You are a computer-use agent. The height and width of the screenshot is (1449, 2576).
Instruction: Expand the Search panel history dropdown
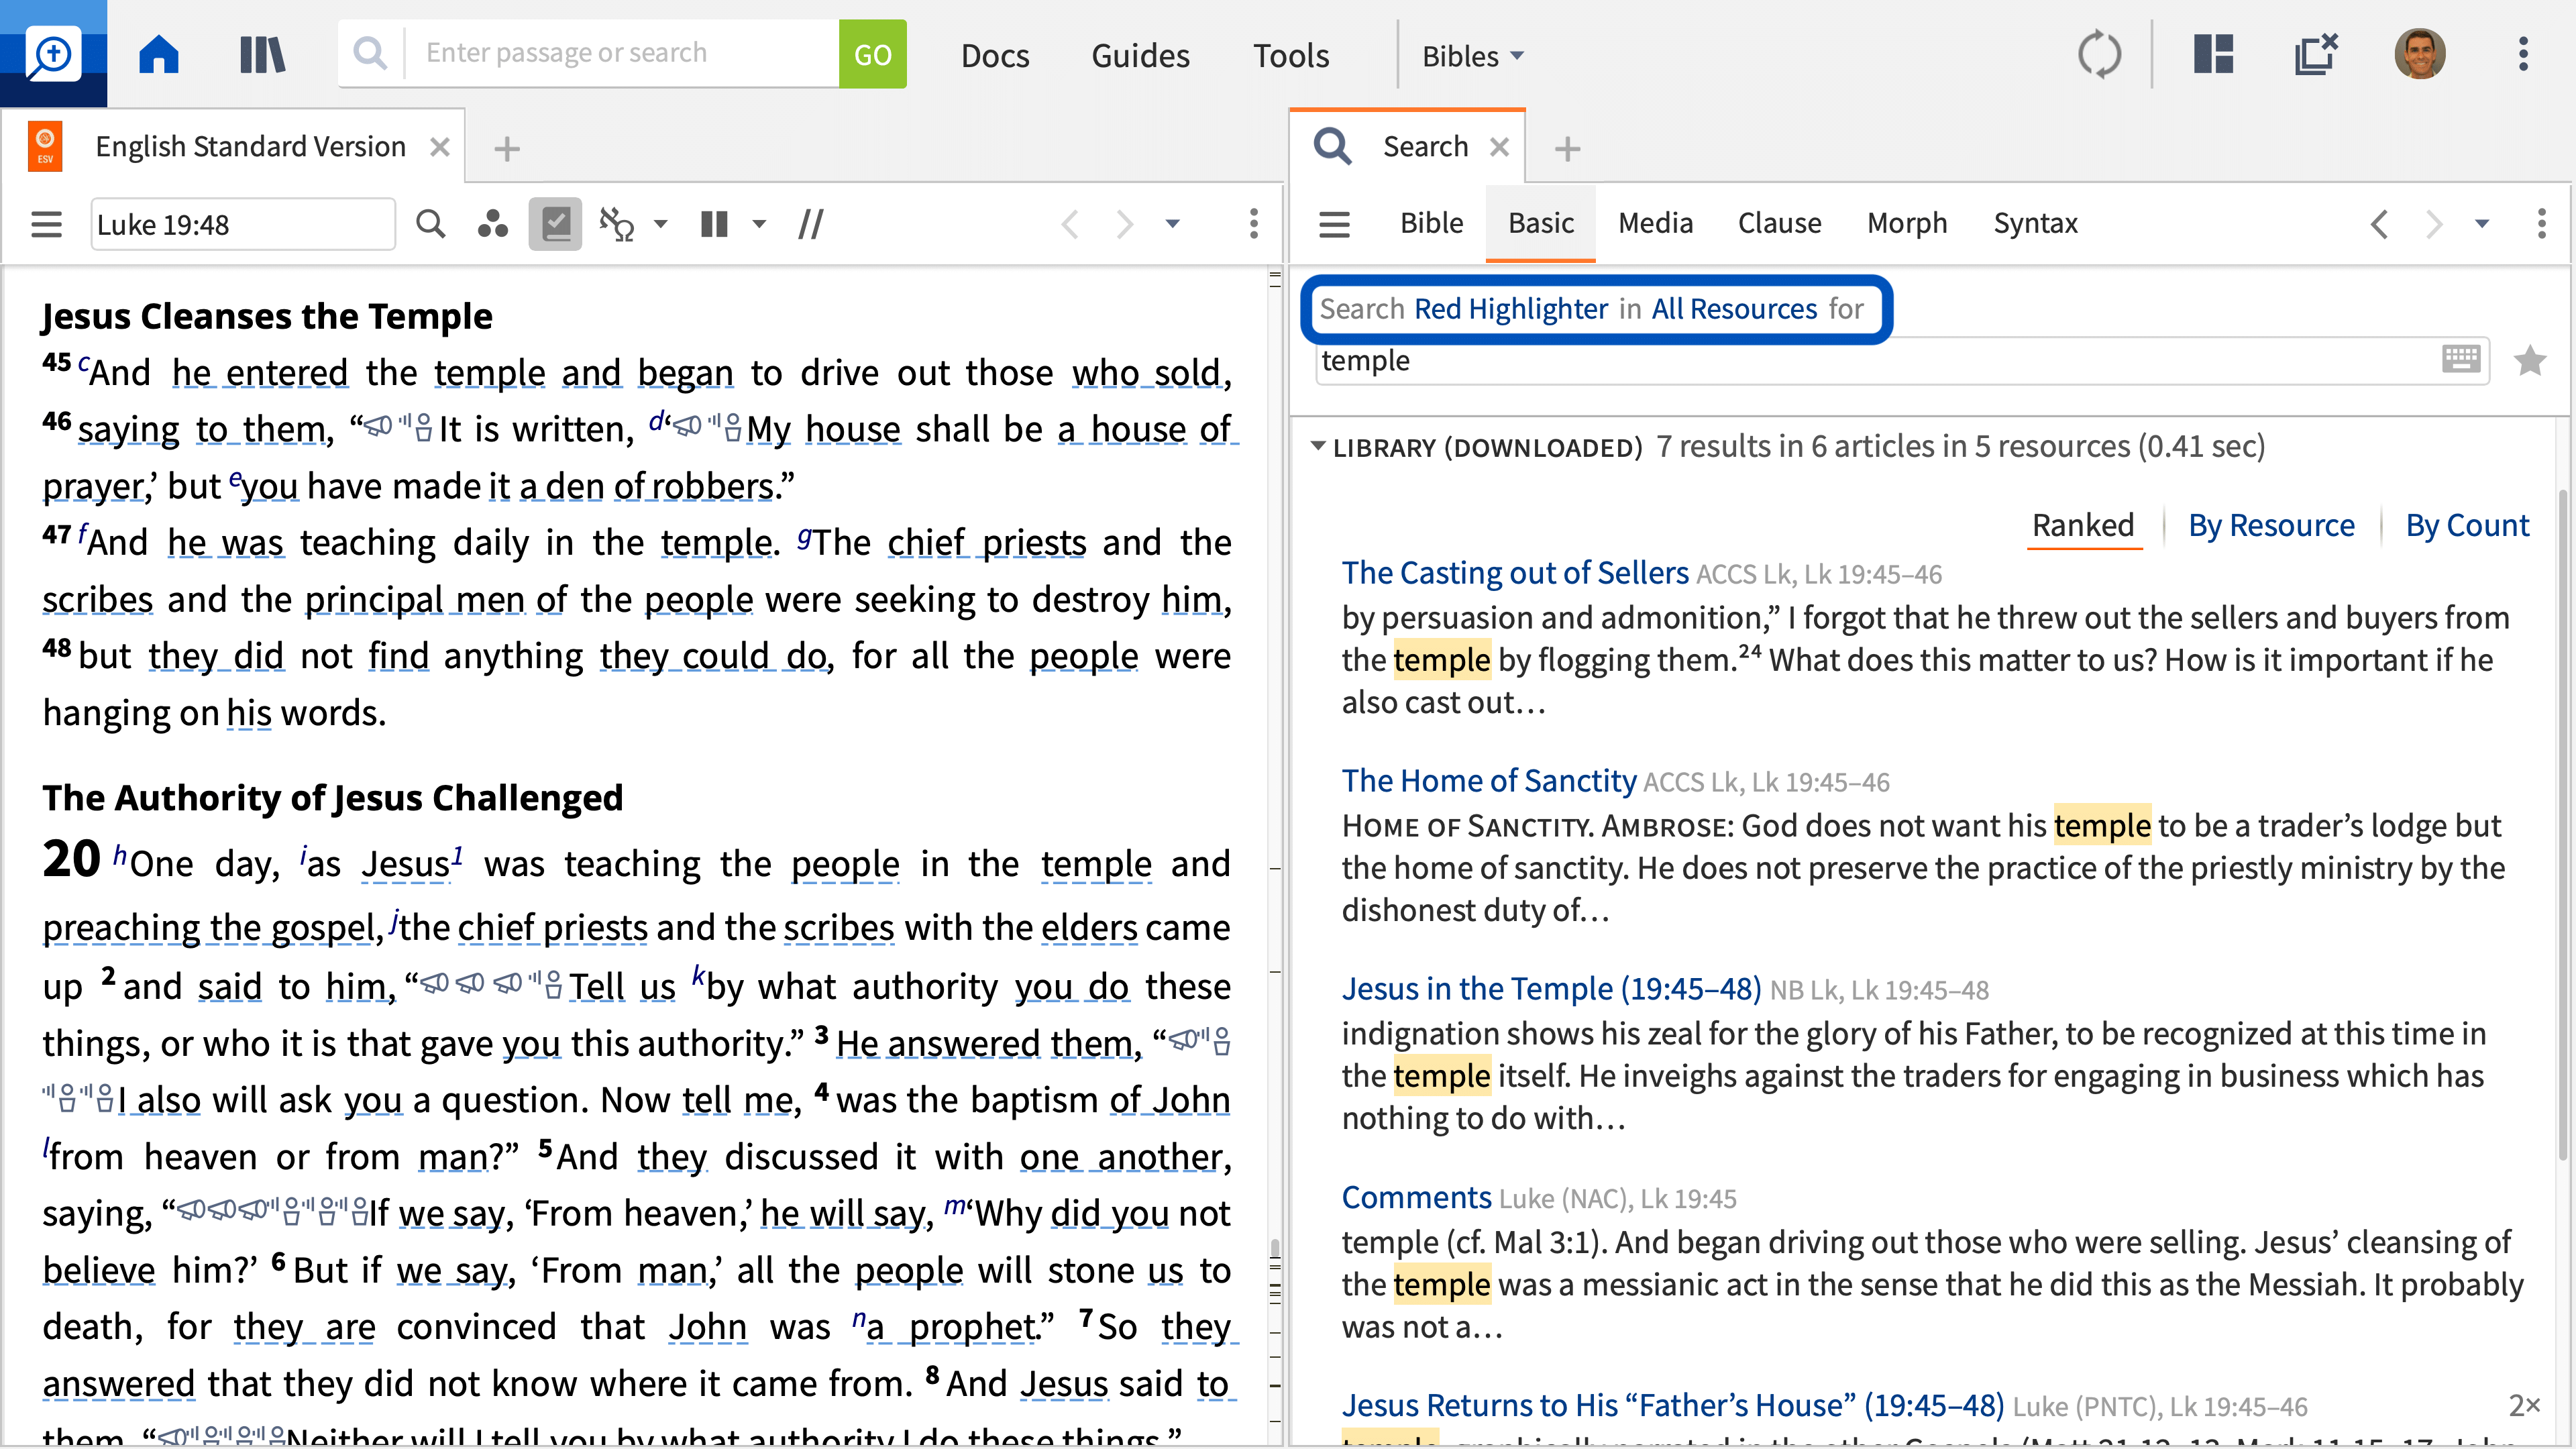tap(2482, 224)
